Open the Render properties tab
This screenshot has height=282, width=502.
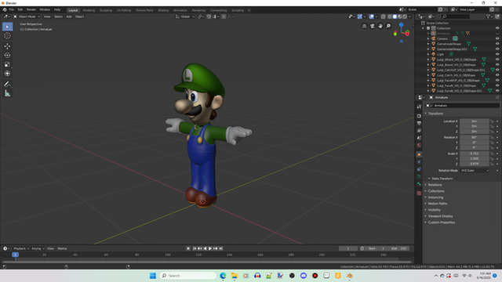419,116
